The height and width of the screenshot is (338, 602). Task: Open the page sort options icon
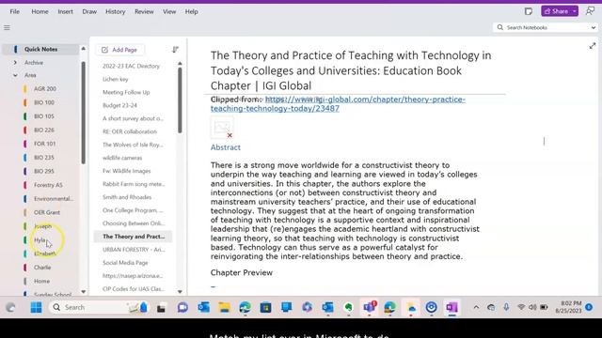coord(176,50)
